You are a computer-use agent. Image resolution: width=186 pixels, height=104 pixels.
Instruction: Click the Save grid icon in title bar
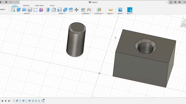pyautogui.click(x=6, y=2)
